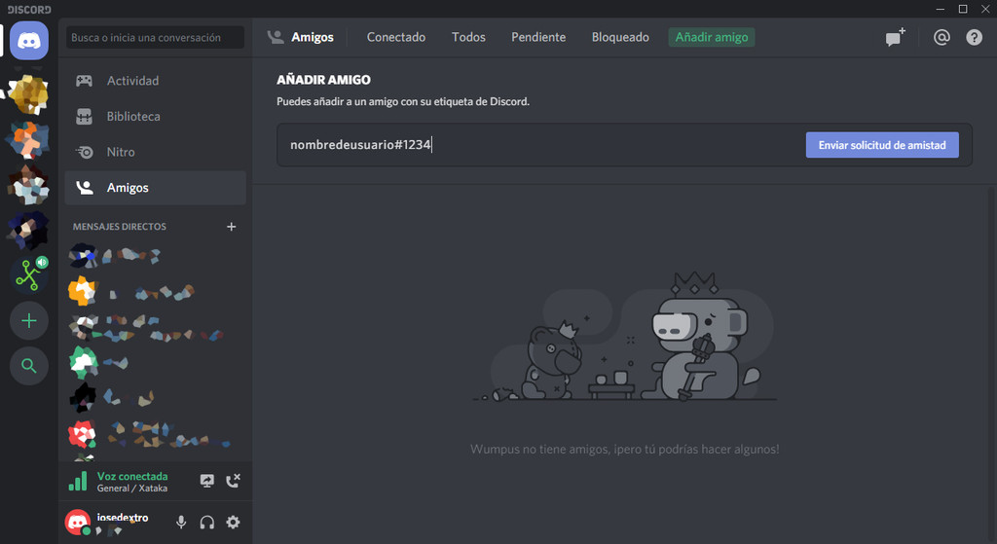
Task: Create a new direct message with plus
Action: click(x=232, y=227)
